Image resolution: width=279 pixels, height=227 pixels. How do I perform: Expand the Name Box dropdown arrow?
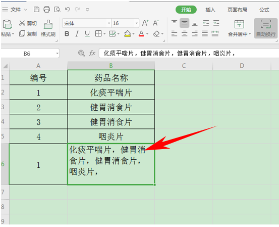[x=57, y=53]
